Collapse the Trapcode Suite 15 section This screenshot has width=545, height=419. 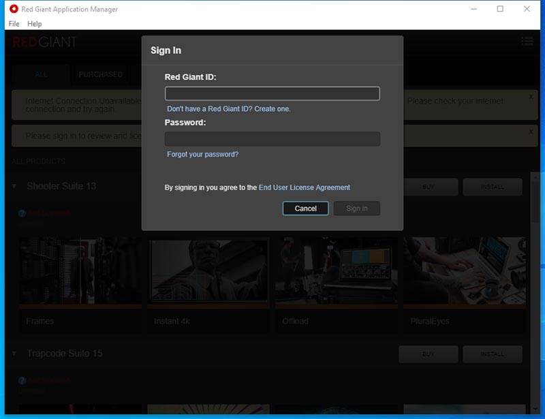(x=14, y=354)
